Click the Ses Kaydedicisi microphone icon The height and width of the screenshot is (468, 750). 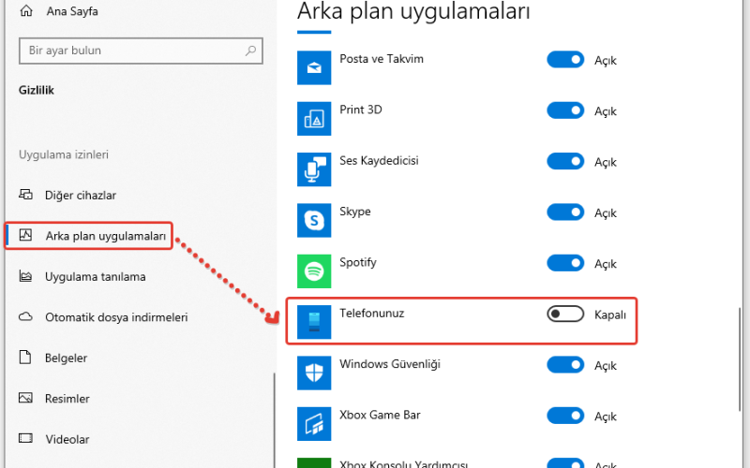(x=314, y=169)
